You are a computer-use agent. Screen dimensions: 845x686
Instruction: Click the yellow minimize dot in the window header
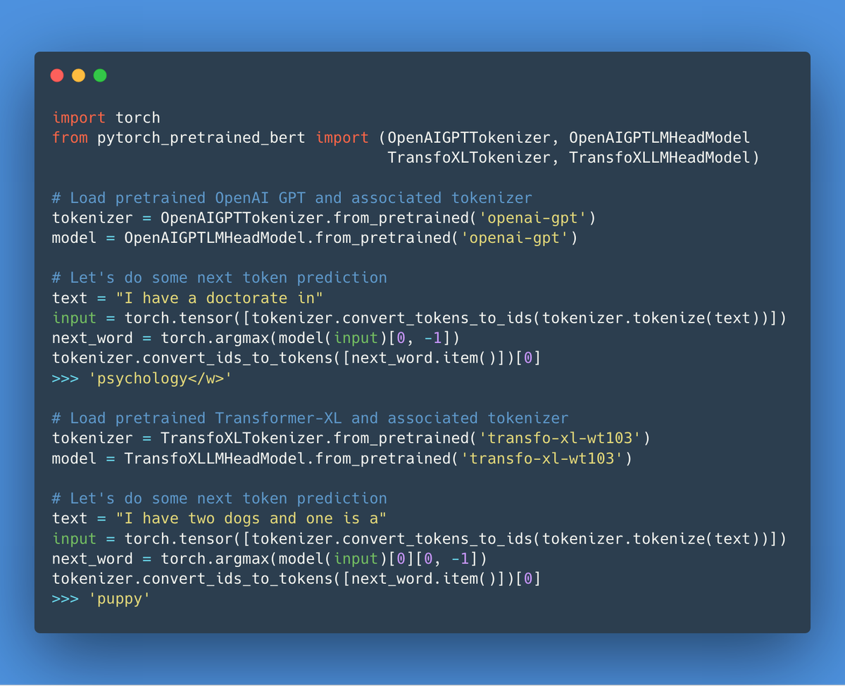78,75
